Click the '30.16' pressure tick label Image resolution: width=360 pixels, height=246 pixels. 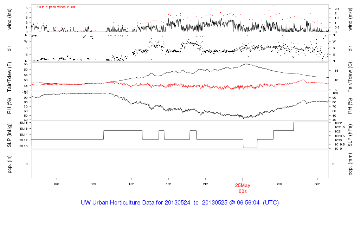24,129
